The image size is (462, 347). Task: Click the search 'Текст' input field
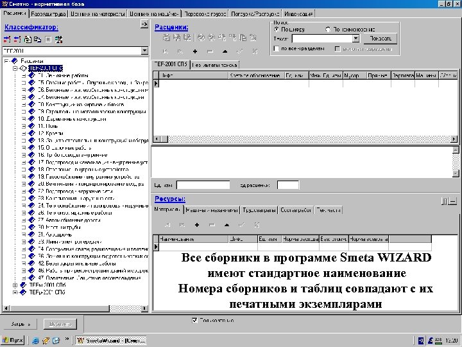point(322,39)
